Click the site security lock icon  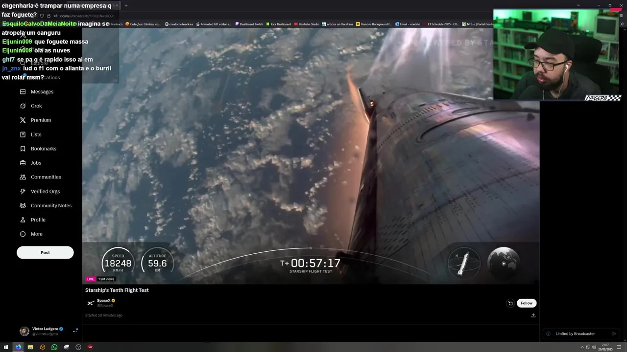click(48, 16)
